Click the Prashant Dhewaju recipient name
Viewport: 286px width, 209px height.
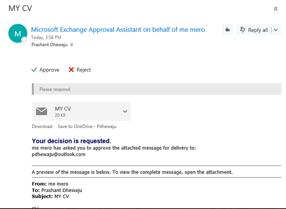point(49,44)
